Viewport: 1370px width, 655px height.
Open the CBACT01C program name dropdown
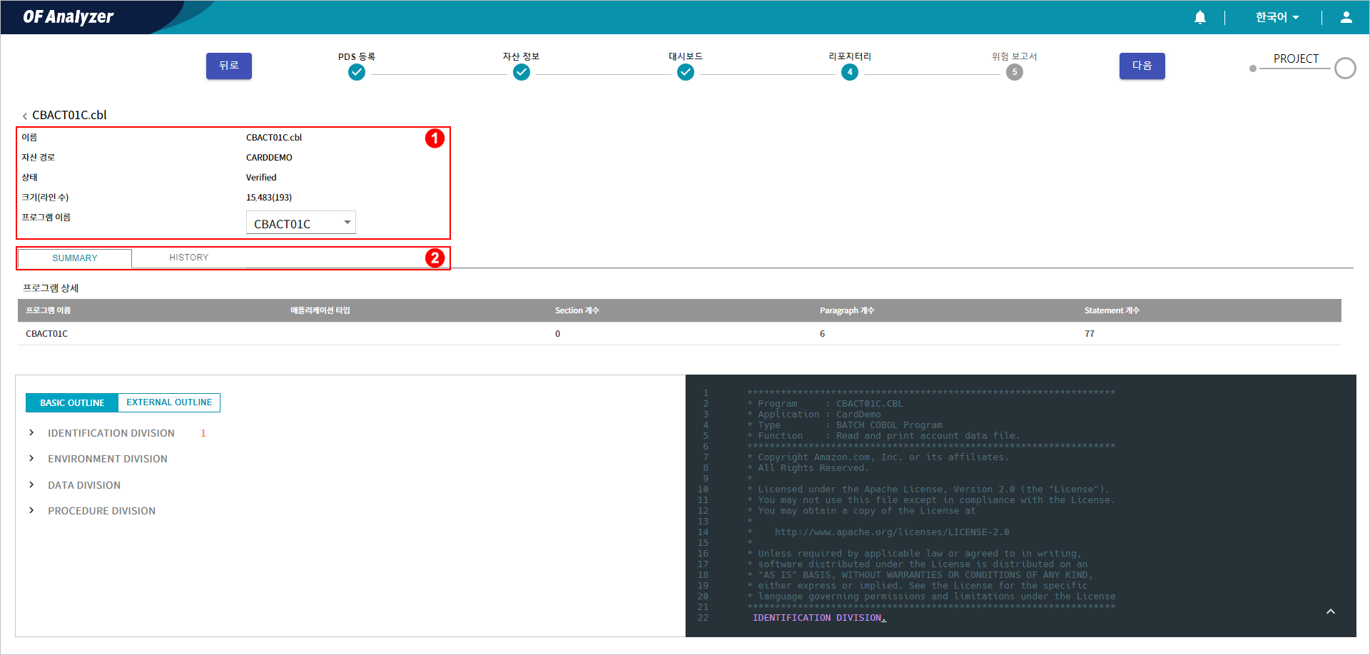pos(301,223)
